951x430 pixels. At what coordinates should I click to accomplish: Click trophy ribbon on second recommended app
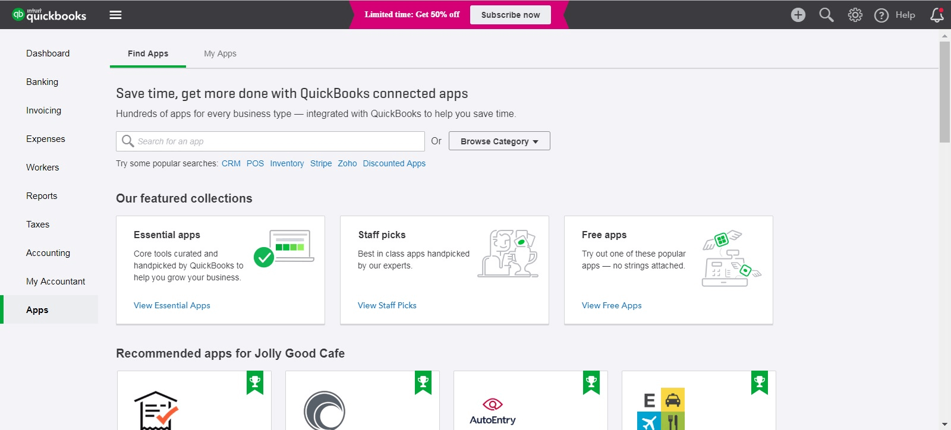pos(423,382)
